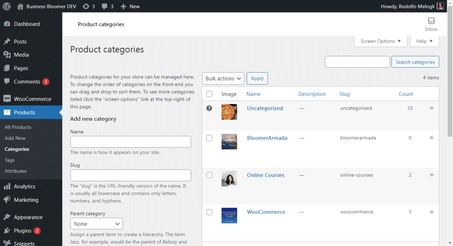Open the WooCommerce category link
The height and width of the screenshot is (246, 453).
(x=266, y=212)
